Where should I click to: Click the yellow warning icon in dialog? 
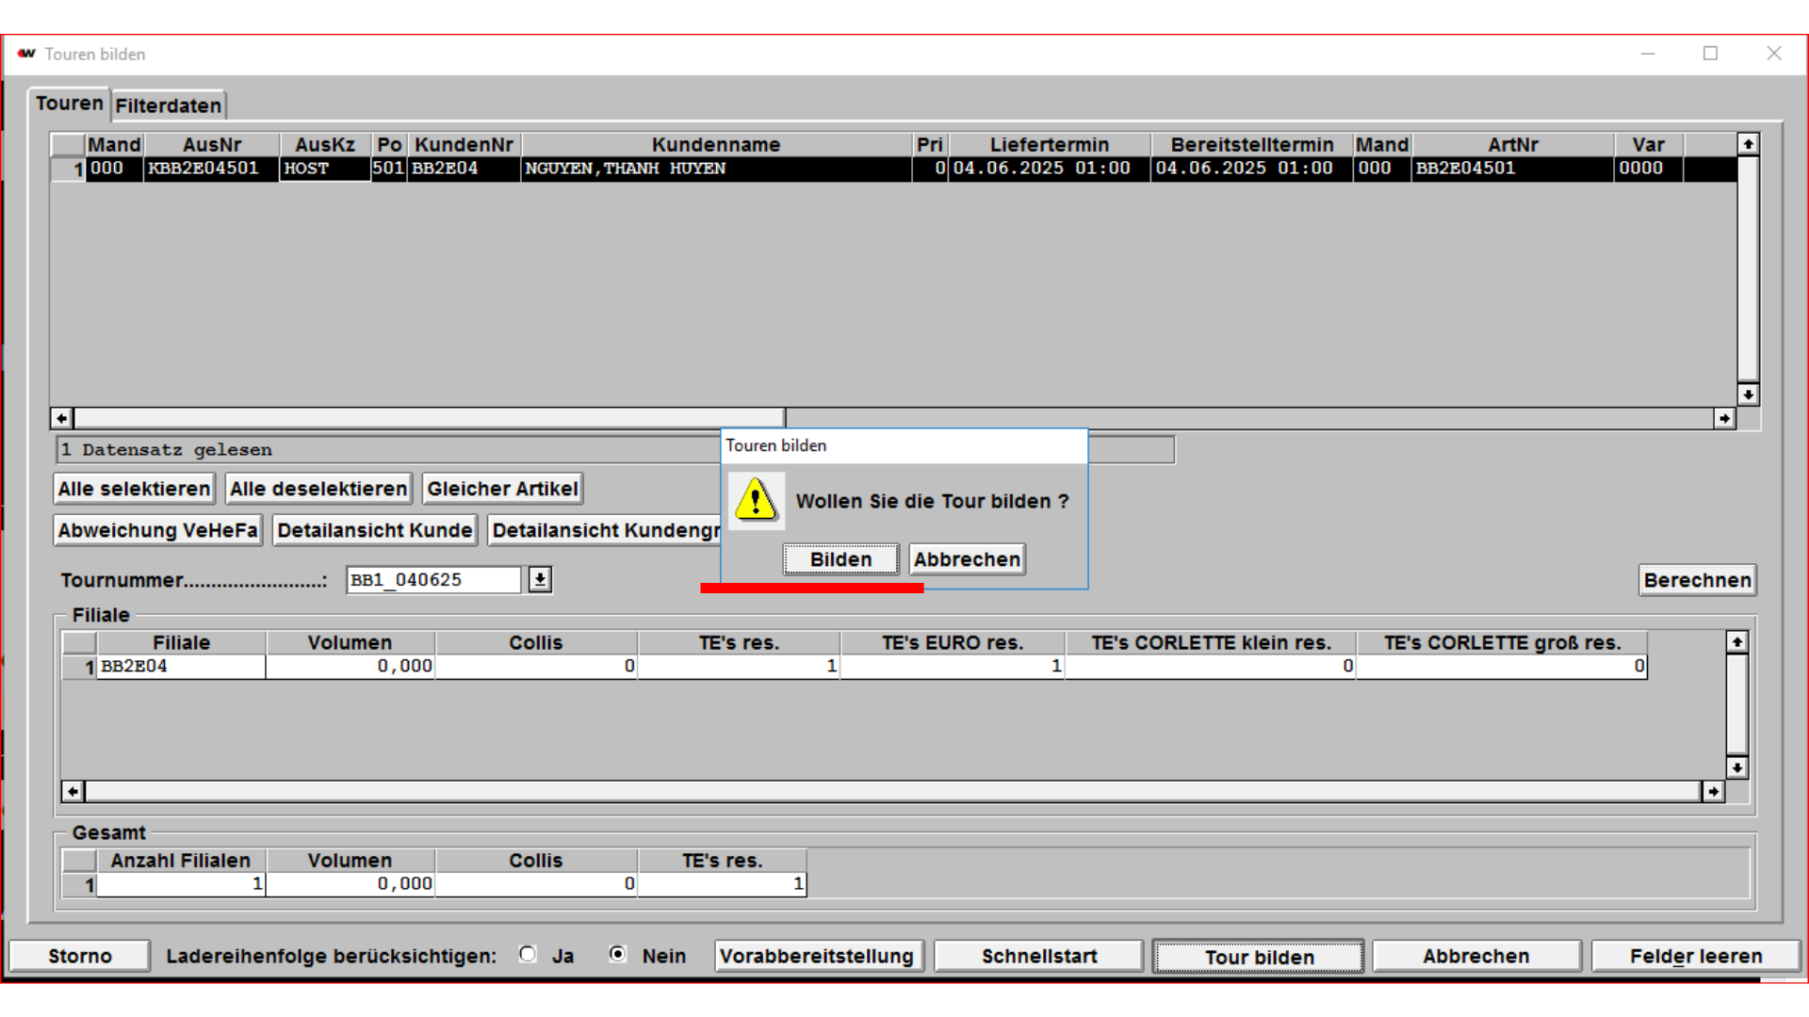756,500
